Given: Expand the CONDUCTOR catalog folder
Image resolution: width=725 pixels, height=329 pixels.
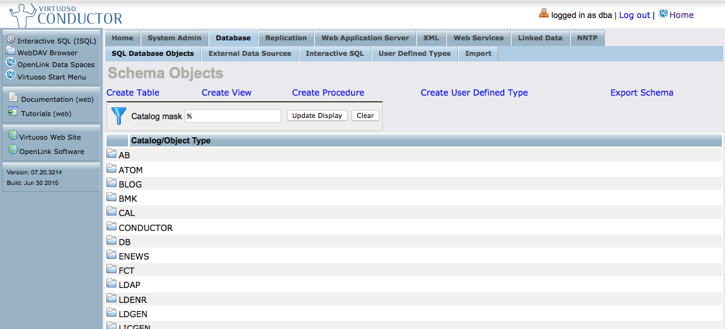Looking at the screenshot, I should (x=112, y=227).
